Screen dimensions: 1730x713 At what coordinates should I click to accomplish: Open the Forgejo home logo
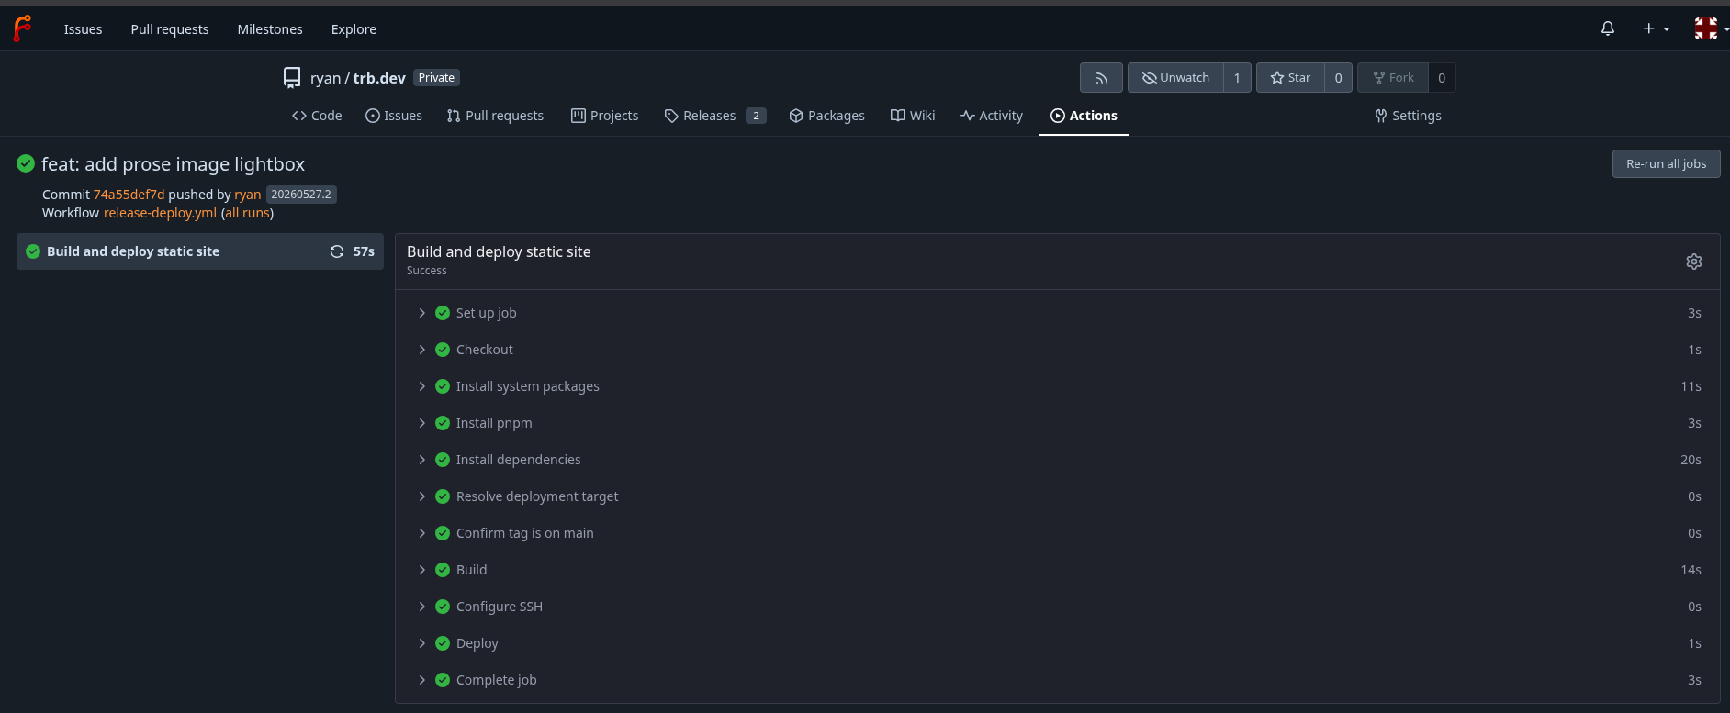pos(22,28)
